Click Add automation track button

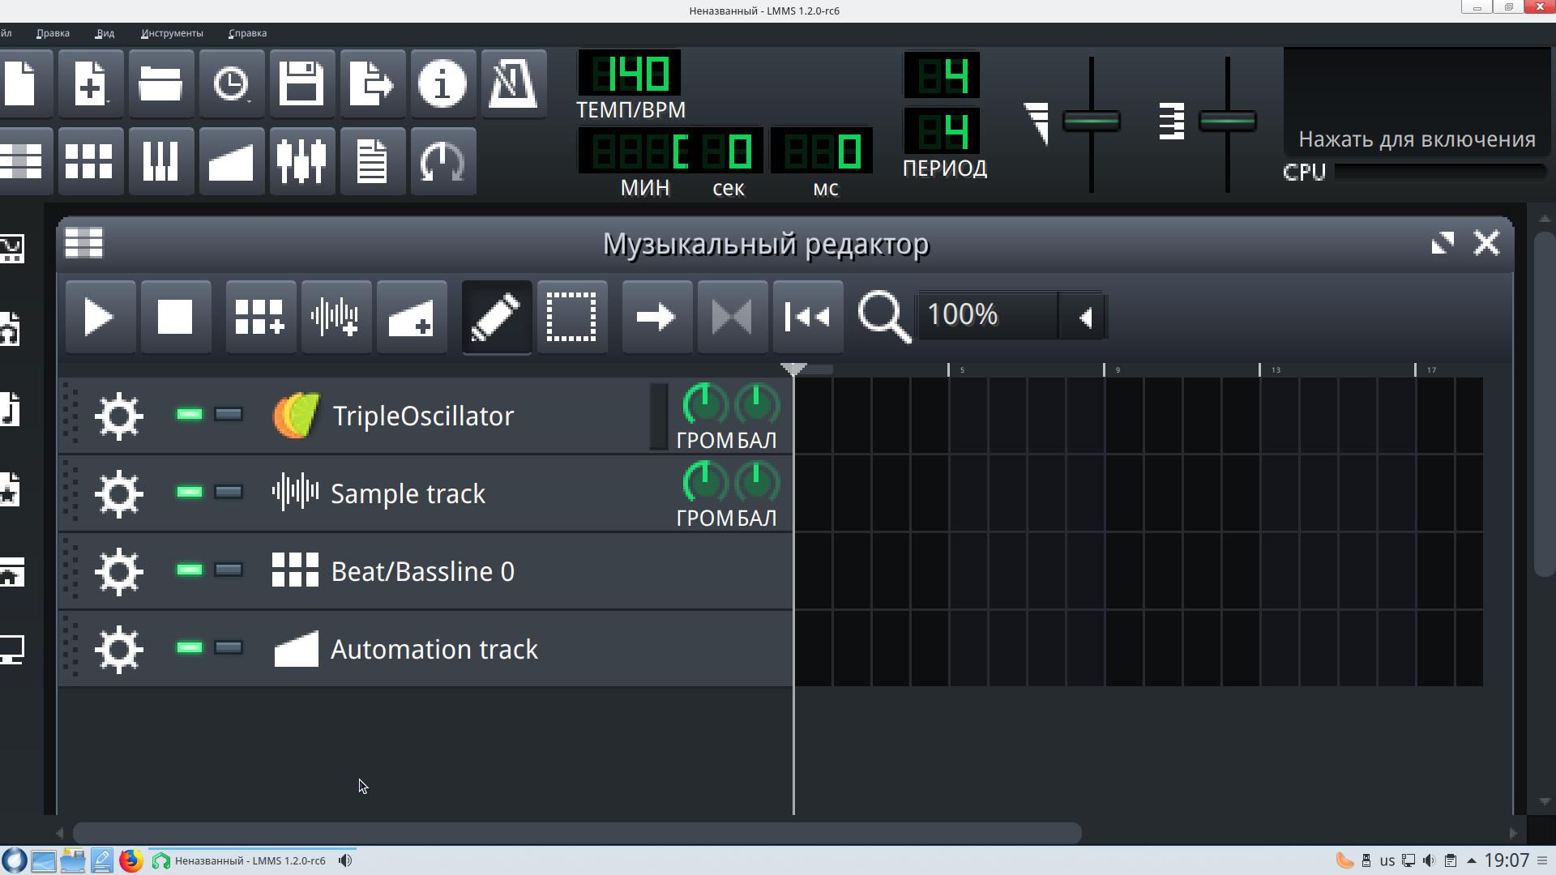pos(411,317)
